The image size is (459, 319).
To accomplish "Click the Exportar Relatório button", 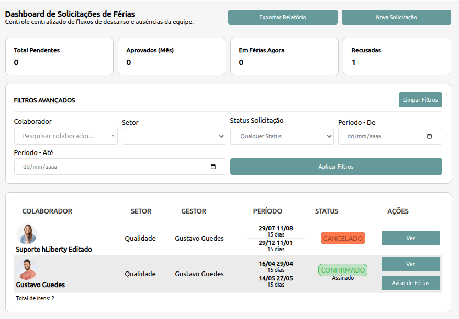I will 283,17.
